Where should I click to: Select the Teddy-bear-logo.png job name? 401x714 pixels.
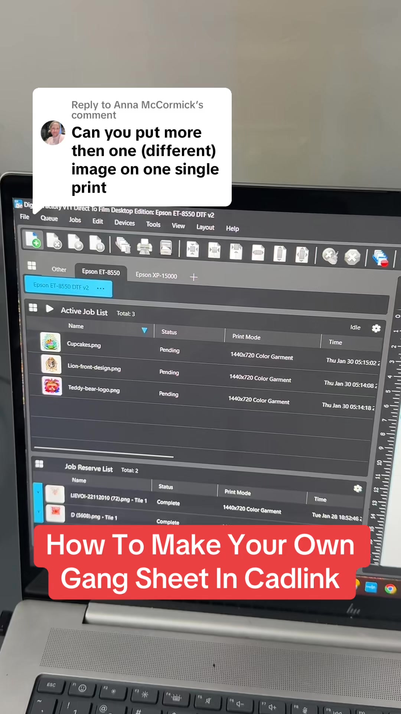click(x=94, y=389)
